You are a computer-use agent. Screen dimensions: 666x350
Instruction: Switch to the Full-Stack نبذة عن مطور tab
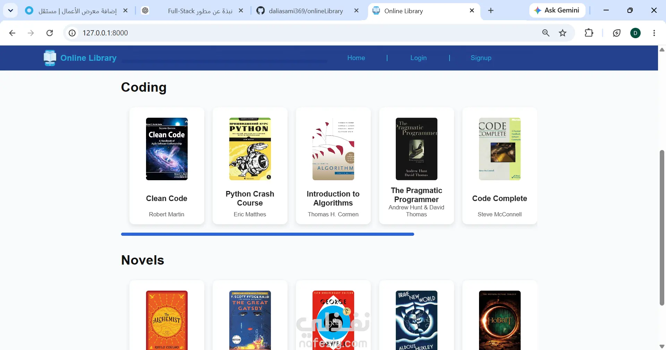tap(193, 11)
